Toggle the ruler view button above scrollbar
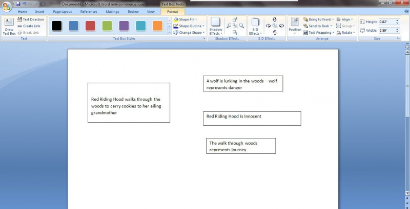This screenshot has width=410, height=209. click(x=407, y=47)
